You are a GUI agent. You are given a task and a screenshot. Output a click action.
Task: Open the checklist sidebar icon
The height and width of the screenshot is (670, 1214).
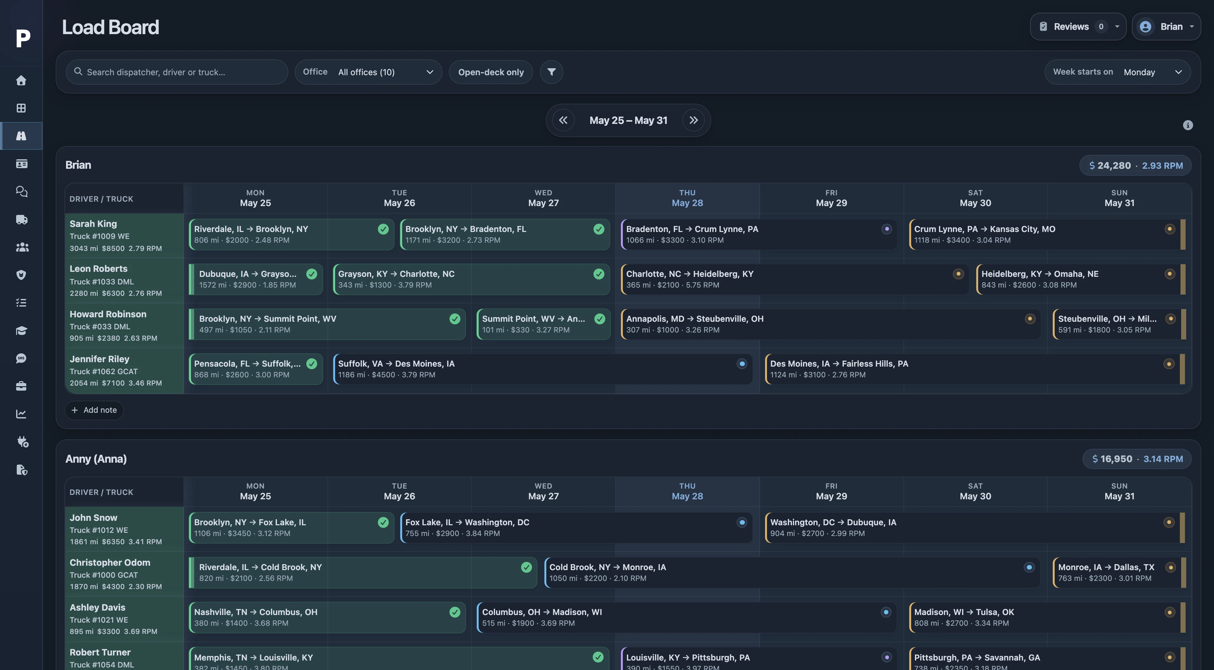tap(21, 302)
